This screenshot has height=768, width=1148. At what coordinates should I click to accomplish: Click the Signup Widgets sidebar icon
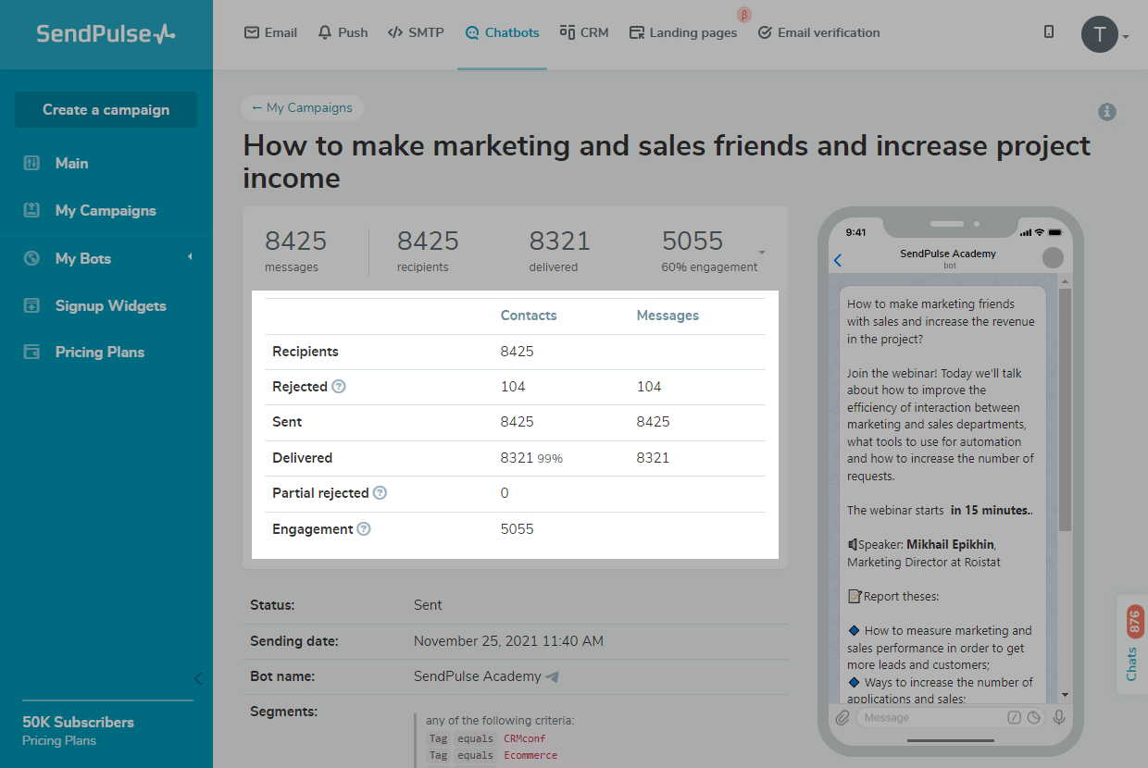coord(31,305)
